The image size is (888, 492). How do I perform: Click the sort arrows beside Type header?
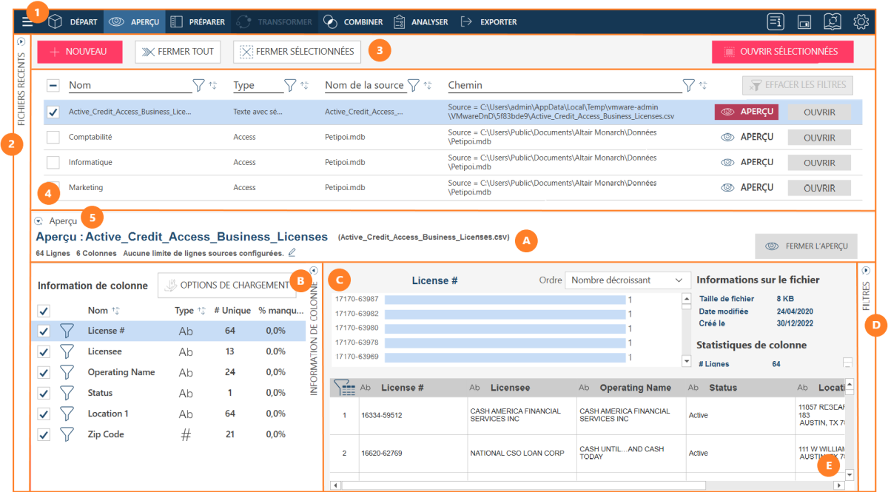pos(304,86)
